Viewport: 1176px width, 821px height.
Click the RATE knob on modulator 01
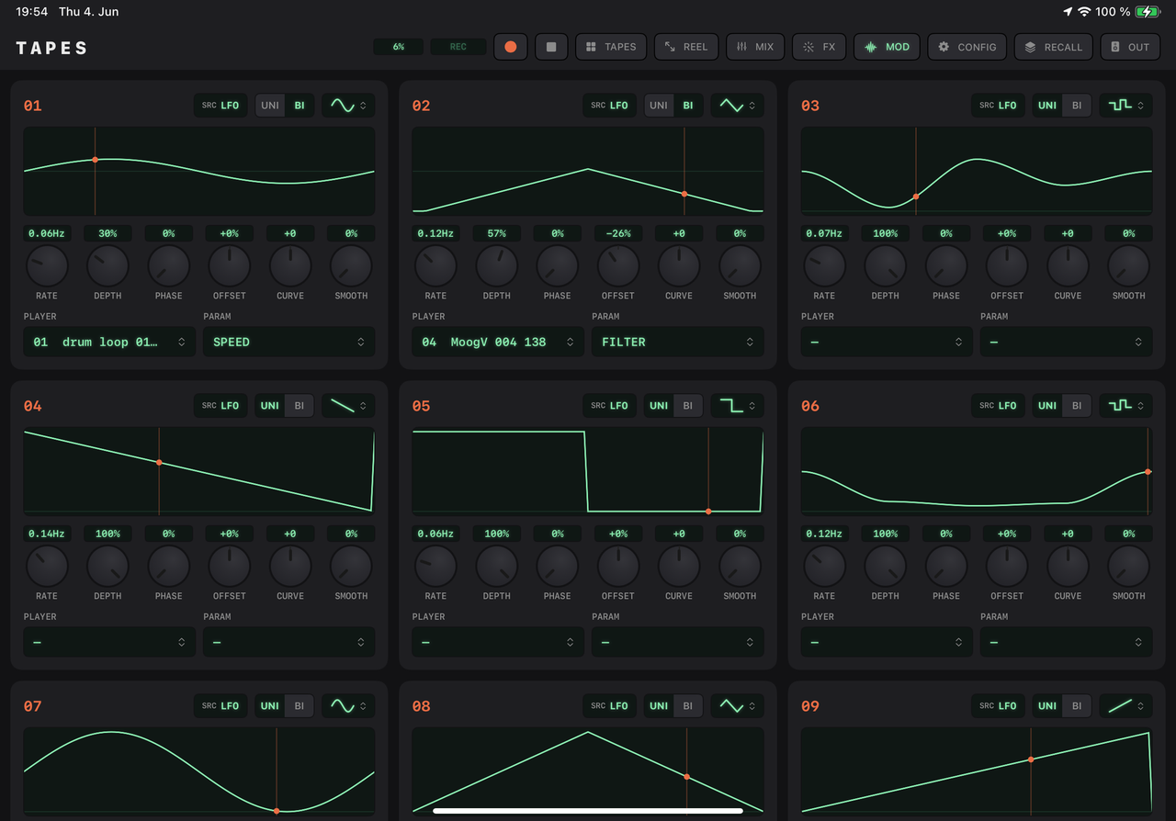tap(47, 266)
